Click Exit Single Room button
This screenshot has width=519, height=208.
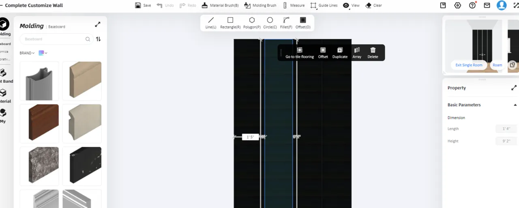pos(469,65)
